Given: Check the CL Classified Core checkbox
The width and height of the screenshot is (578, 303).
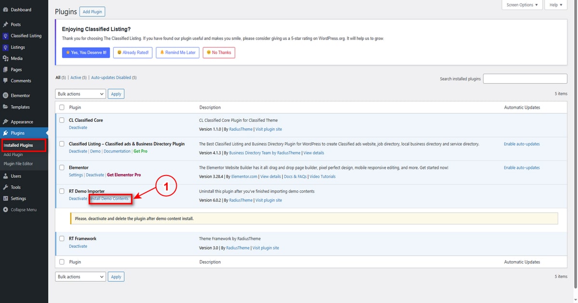Looking at the screenshot, I should tap(62, 120).
